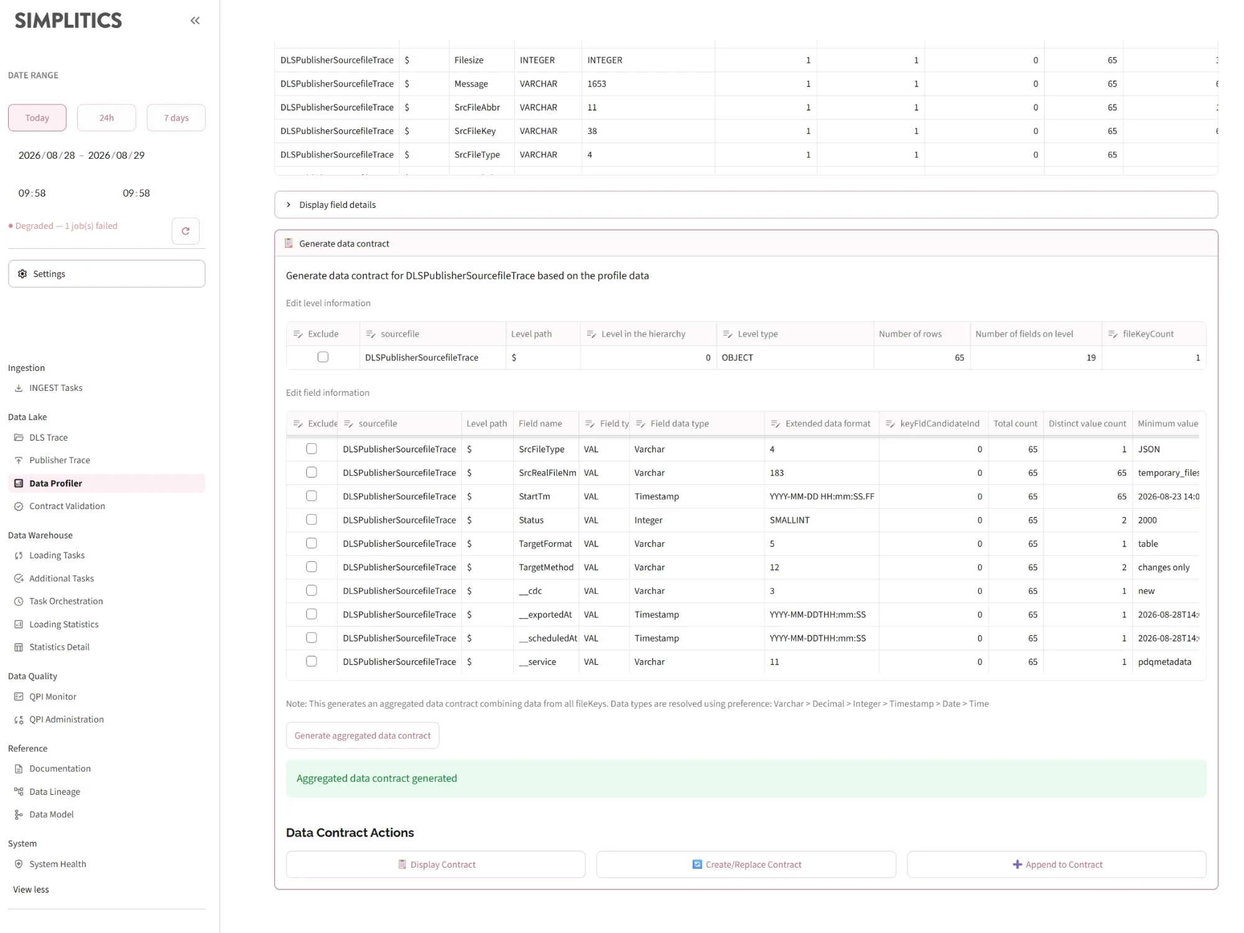Click the Display Contract button

(435, 865)
